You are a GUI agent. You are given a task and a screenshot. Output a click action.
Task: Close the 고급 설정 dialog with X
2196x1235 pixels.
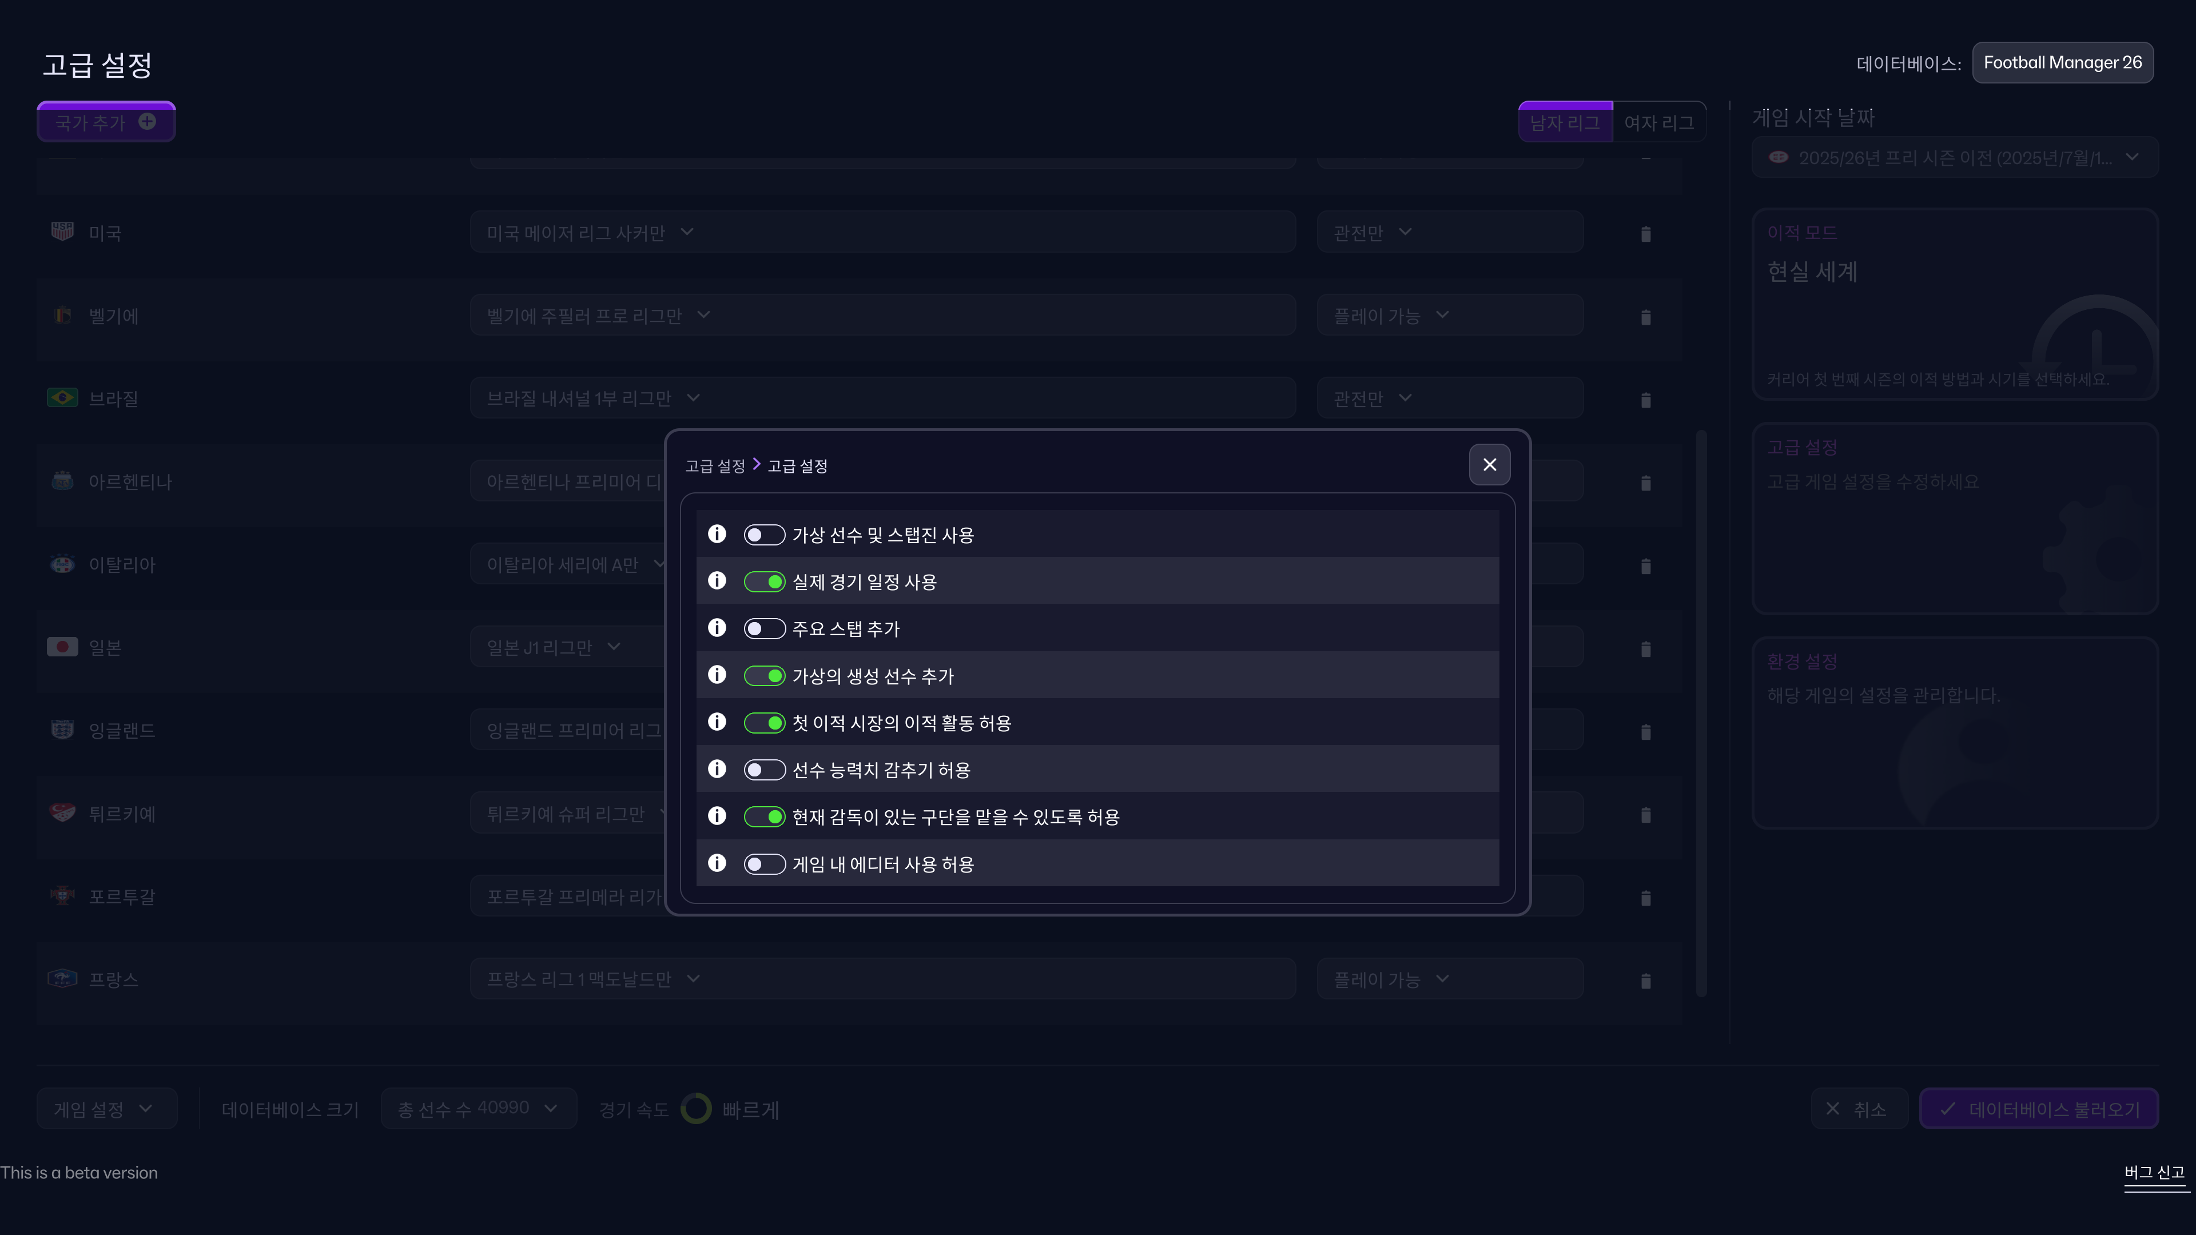[1489, 464]
